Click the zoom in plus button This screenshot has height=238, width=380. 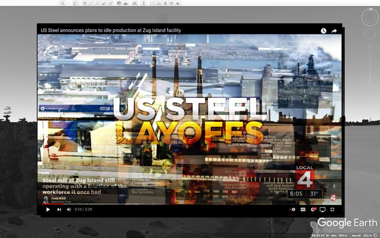coord(370,55)
